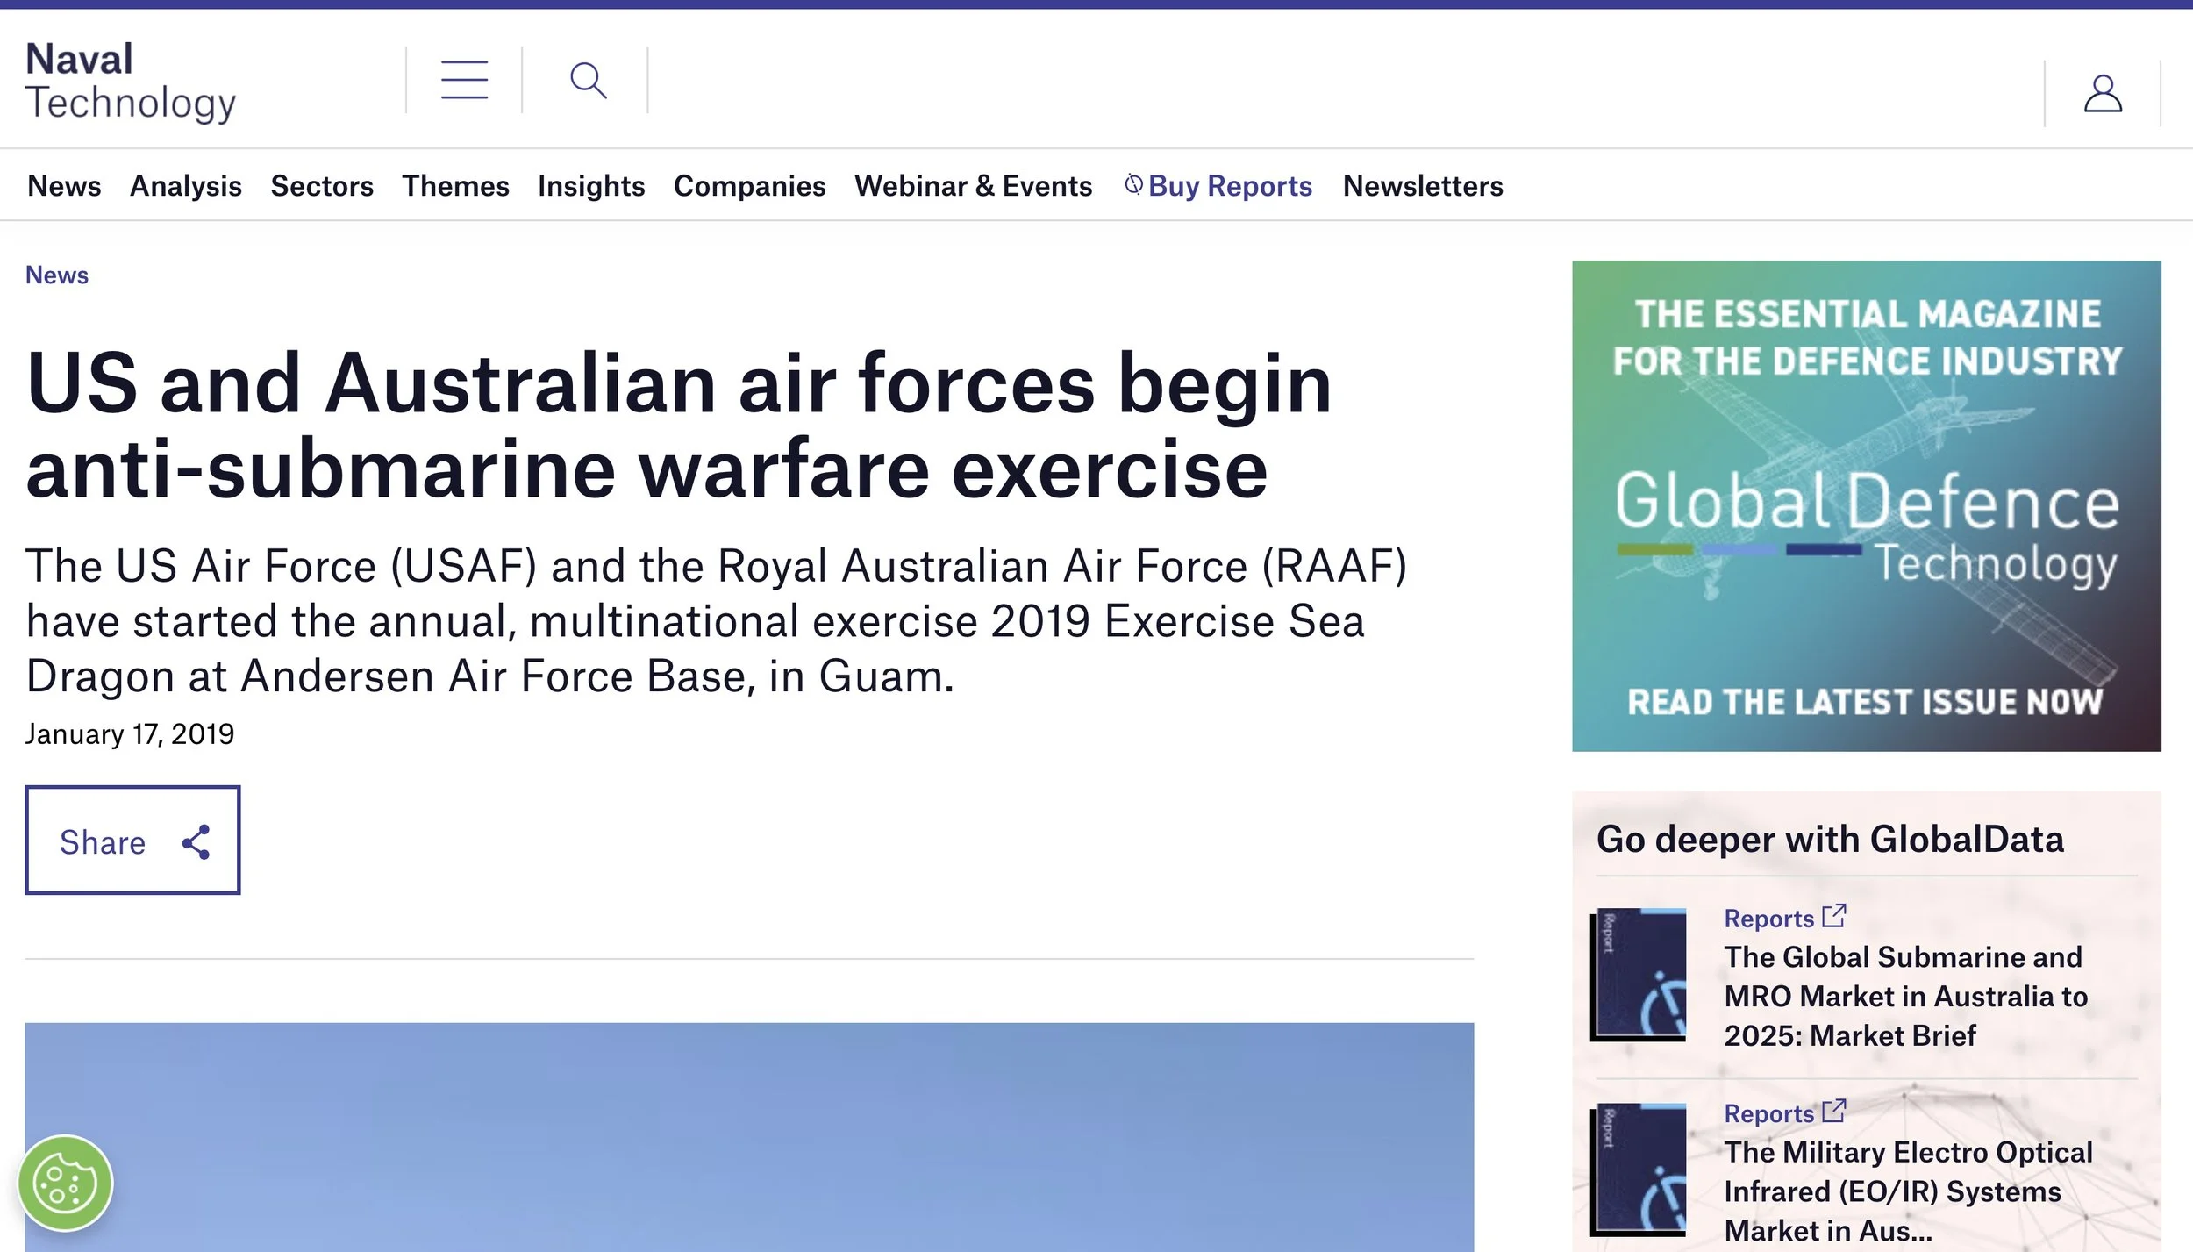
Task: Open the Global Submarine and MRO Market report link
Action: [x=1904, y=996]
